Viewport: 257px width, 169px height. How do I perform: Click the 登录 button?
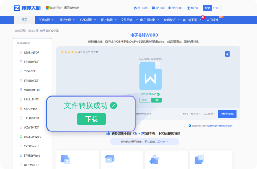coord(207,8)
